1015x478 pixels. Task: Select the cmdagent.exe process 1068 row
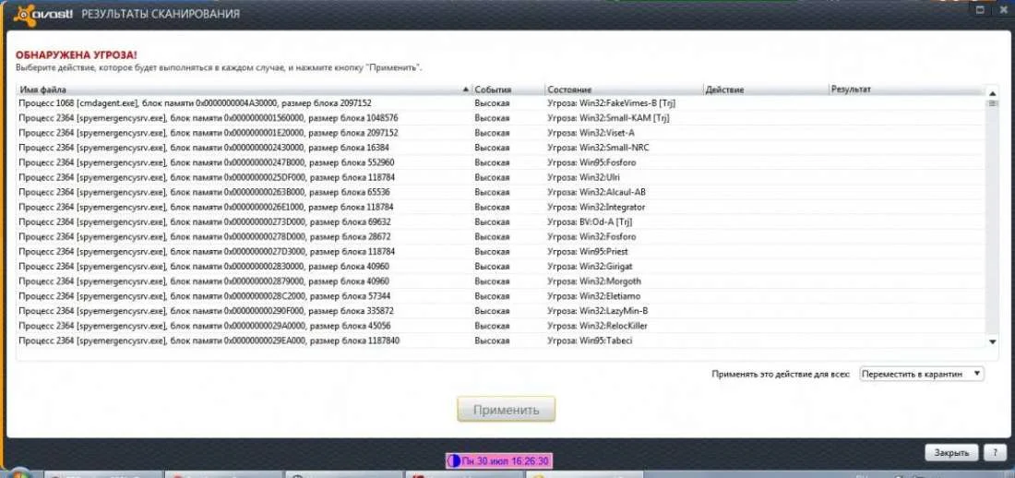coord(500,103)
